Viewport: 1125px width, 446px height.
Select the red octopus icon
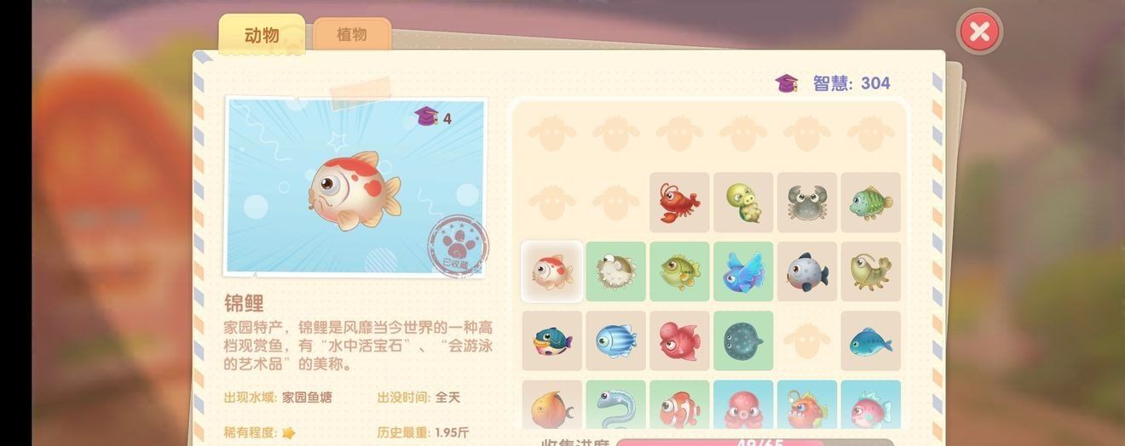point(743,405)
